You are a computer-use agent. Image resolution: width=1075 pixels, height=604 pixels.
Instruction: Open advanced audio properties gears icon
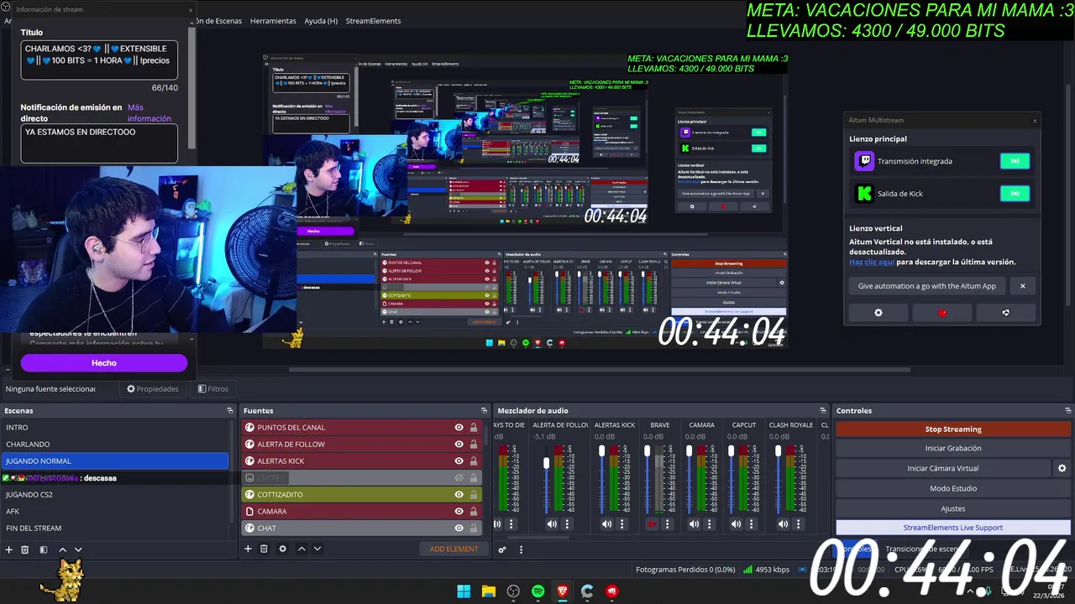pos(502,549)
